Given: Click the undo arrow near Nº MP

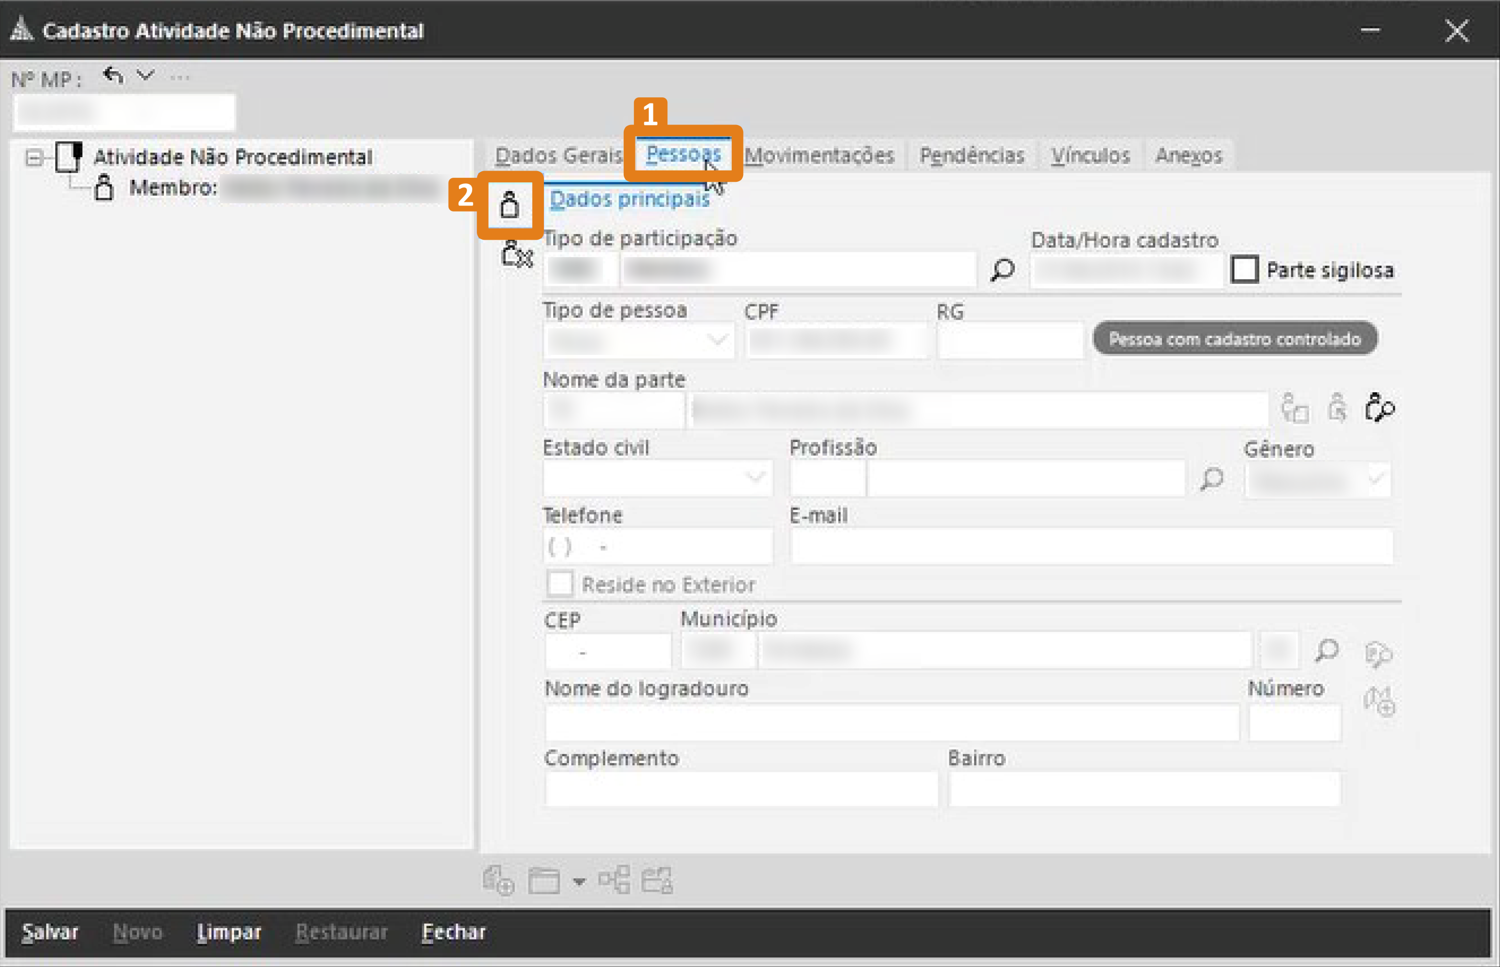Looking at the screenshot, I should [x=113, y=76].
